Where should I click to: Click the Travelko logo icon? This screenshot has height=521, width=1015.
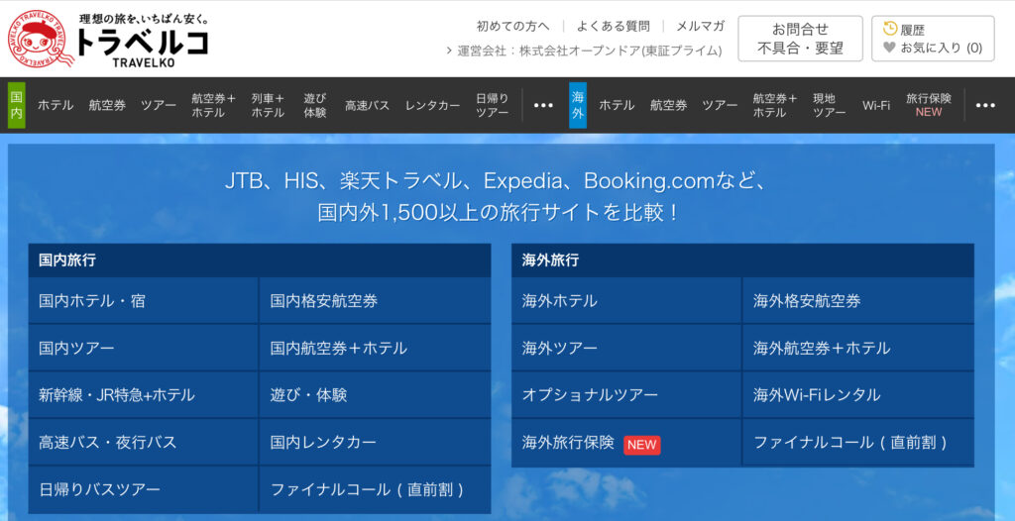coord(41,39)
